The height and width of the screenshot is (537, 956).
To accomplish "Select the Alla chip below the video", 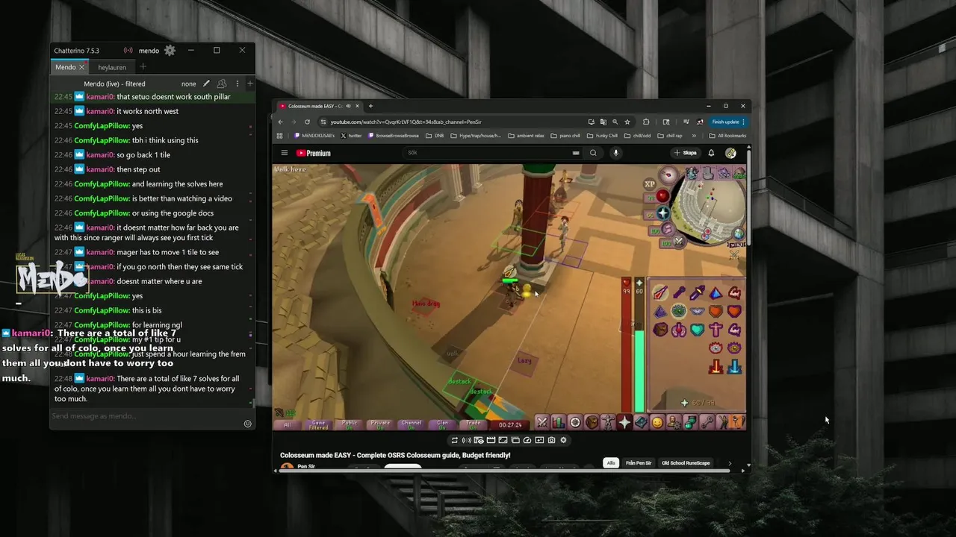I will [611, 463].
